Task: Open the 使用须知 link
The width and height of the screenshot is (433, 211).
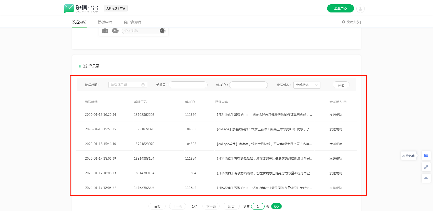Action: 354,22
